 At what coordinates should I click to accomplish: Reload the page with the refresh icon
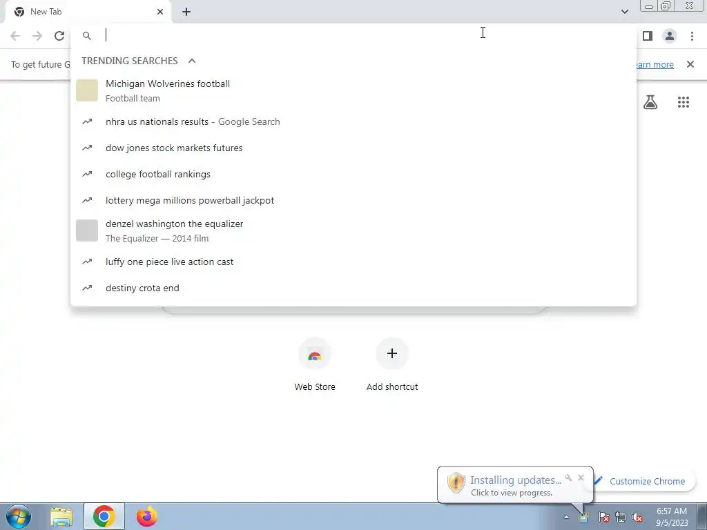(59, 36)
